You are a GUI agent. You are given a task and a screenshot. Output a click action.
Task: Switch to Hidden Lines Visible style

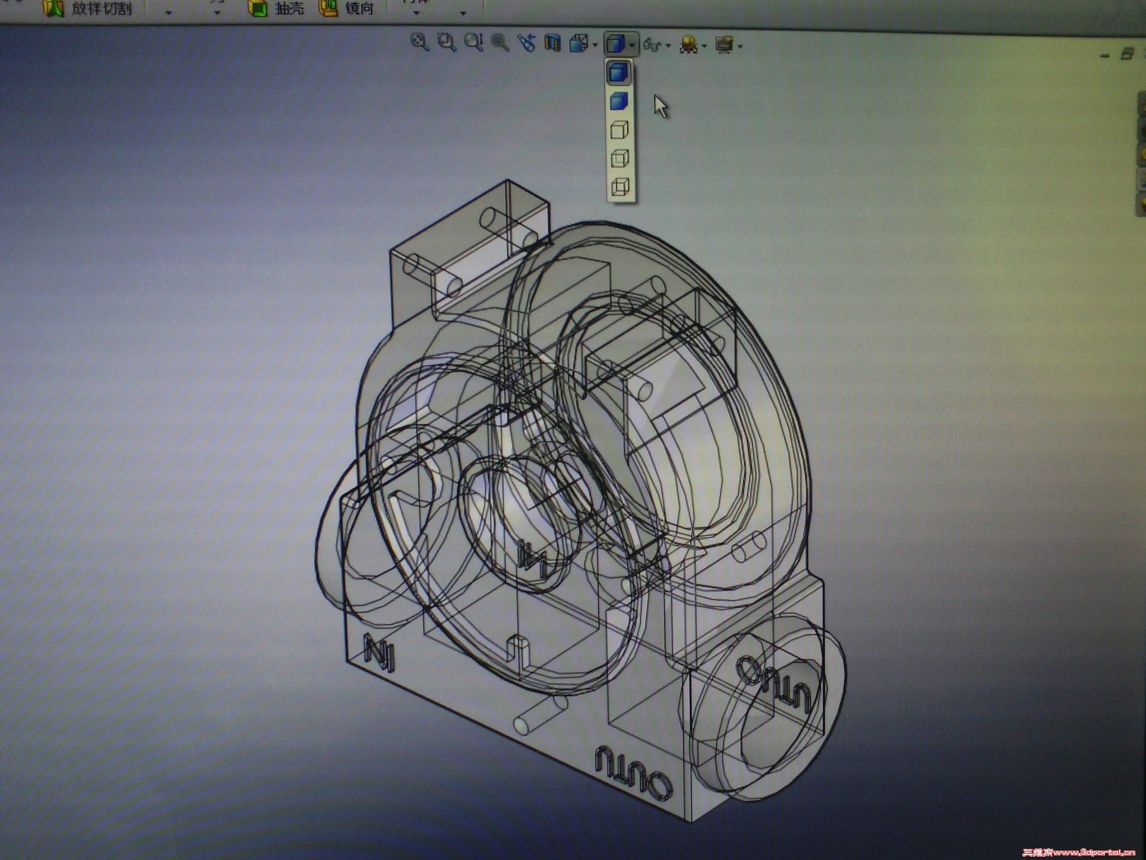[x=621, y=158]
